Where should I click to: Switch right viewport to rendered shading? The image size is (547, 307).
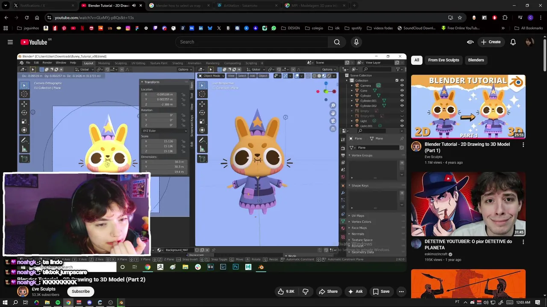click(x=329, y=76)
